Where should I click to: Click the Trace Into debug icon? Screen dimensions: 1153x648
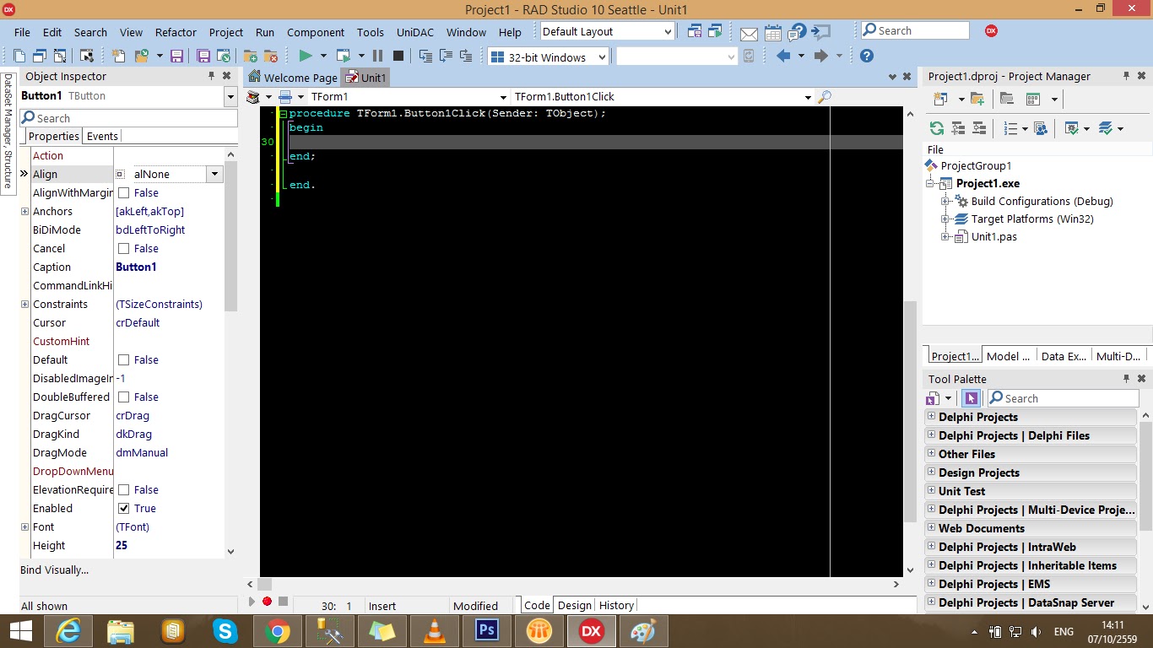425,57
